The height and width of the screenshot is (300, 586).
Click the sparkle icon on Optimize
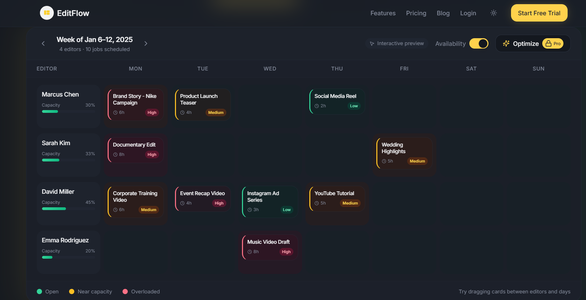point(506,43)
